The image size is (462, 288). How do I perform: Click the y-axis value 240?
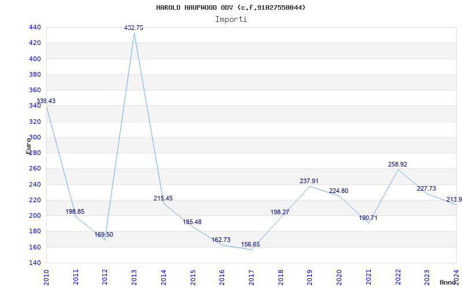tap(35, 184)
